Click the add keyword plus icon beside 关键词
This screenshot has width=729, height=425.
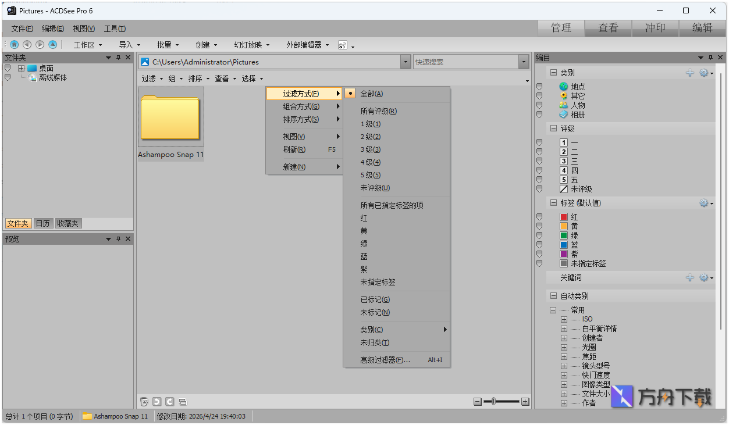click(x=691, y=277)
